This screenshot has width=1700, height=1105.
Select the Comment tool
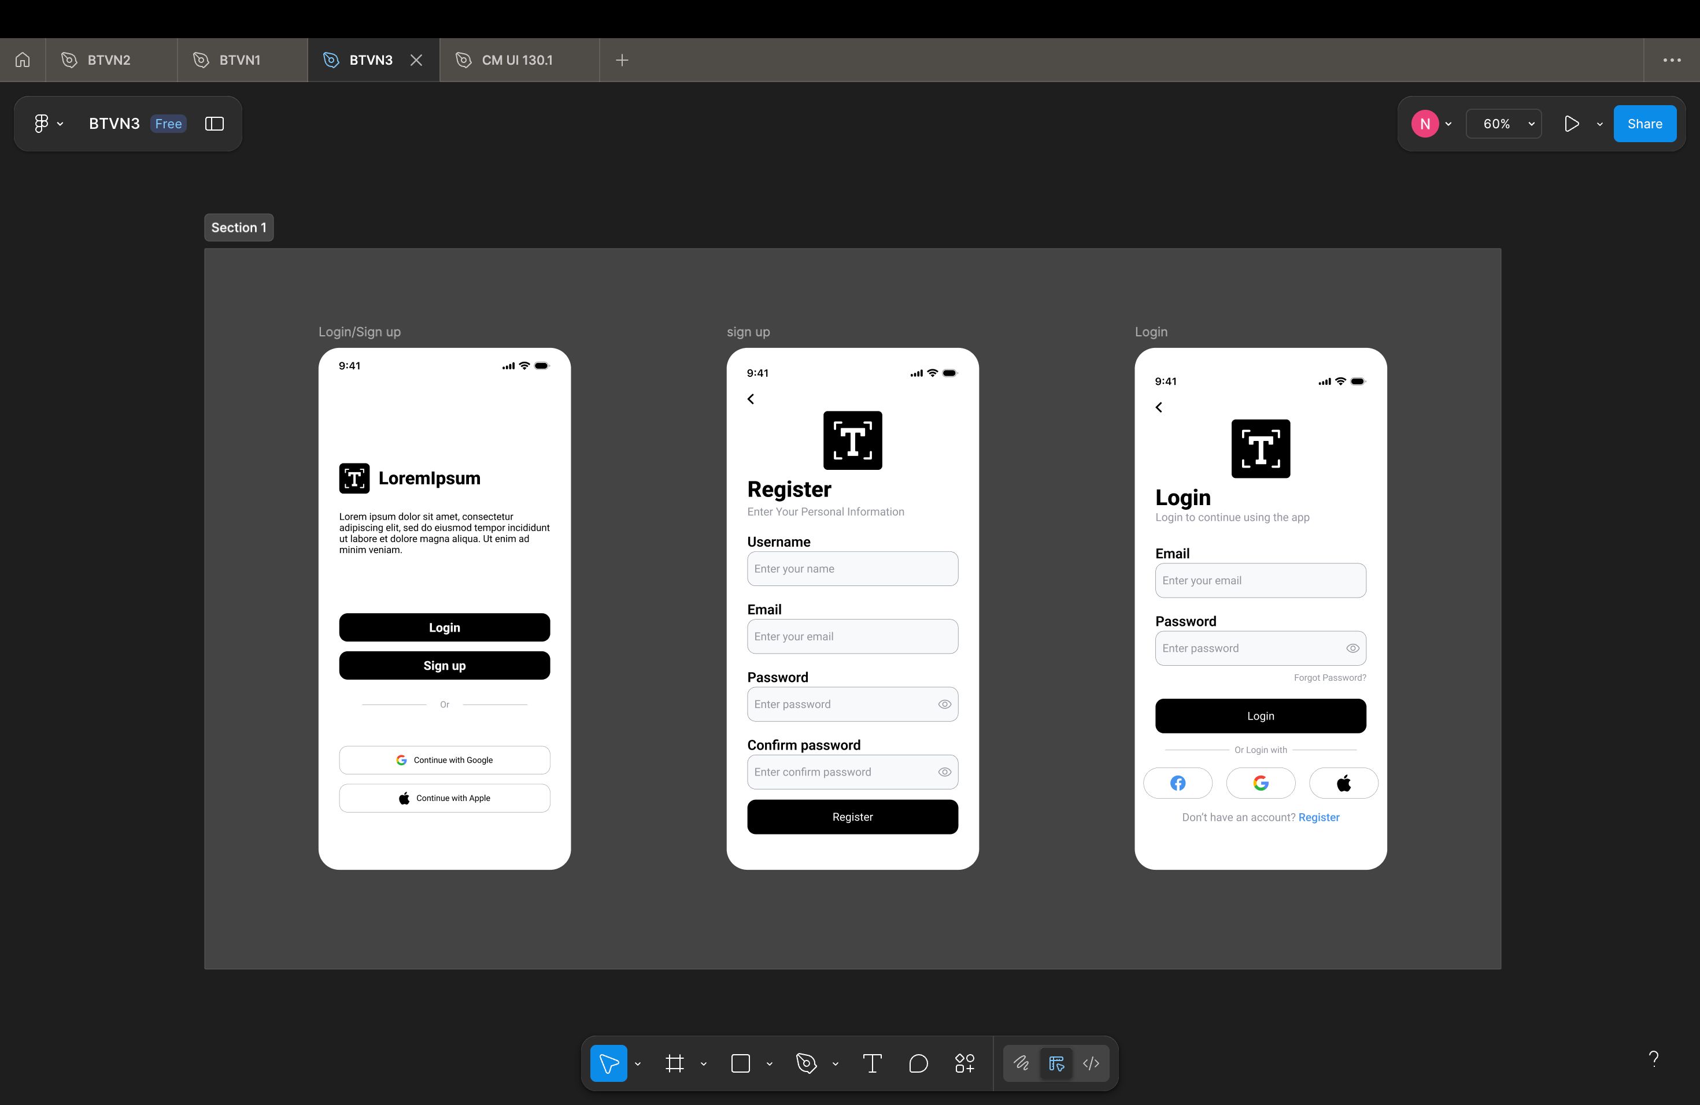(919, 1063)
